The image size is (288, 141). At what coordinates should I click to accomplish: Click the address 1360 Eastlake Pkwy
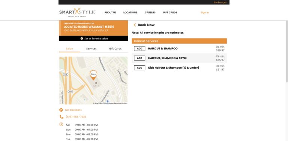click(86, 30)
